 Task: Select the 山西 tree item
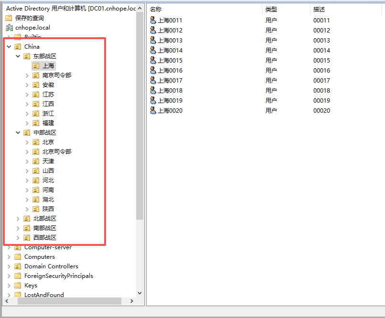(x=48, y=171)
